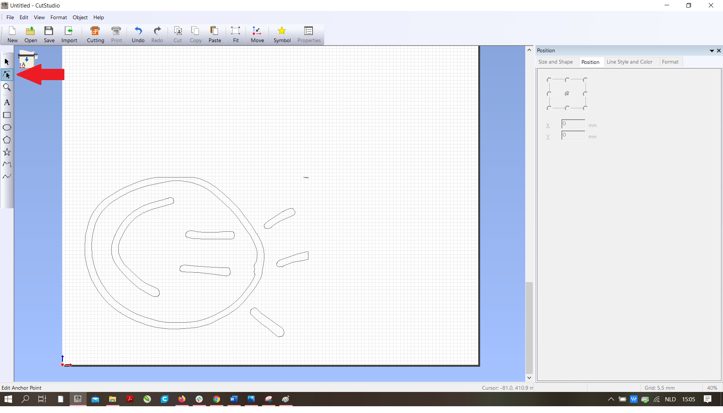Click the Cut toolbar icon
This screenshot has width=723, height=413.
click(x=178, y=35)
